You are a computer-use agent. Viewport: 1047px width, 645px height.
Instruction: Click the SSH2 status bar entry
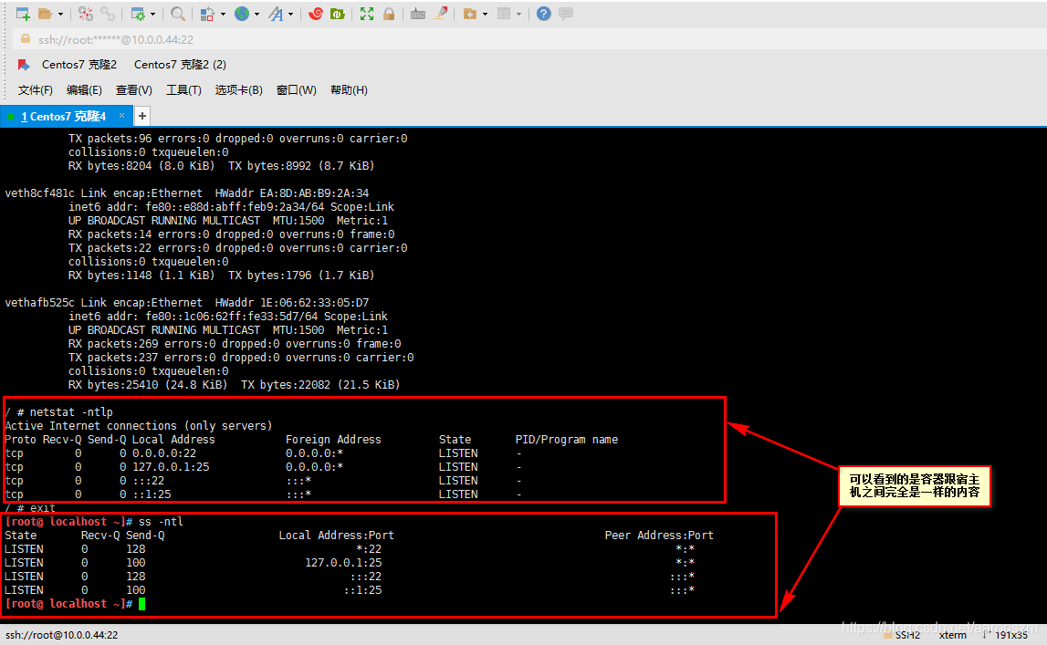[907, 635]
